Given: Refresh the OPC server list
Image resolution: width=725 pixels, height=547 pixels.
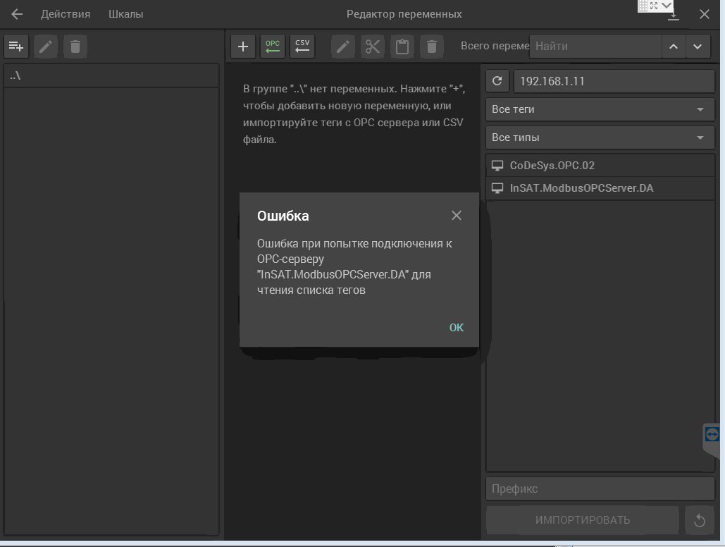Looking at the screenshot, I should (x=497, y=81).
